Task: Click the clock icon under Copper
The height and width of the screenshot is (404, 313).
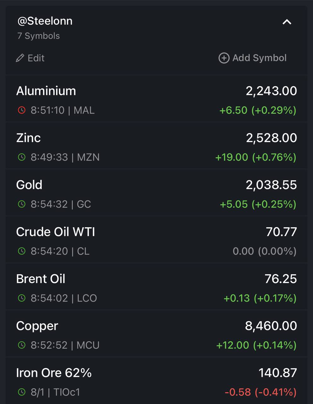Action: point(21,345)
